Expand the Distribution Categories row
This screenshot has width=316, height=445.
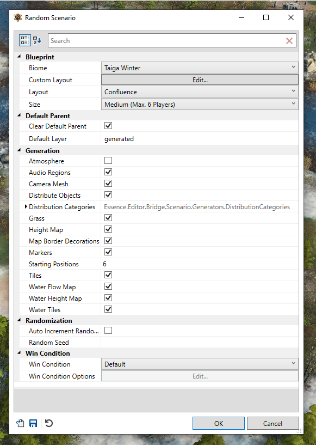point(26,206)
